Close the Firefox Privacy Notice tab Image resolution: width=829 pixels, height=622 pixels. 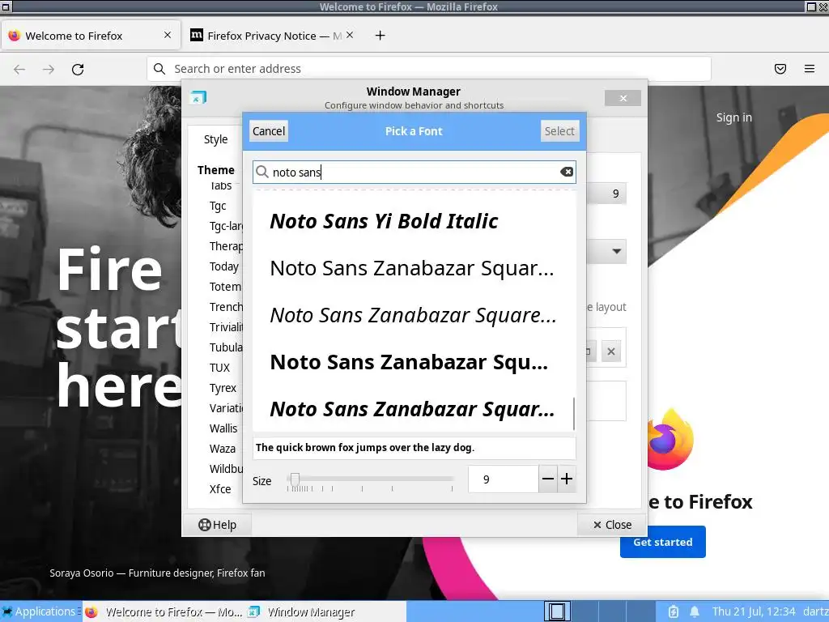point(350,35)
